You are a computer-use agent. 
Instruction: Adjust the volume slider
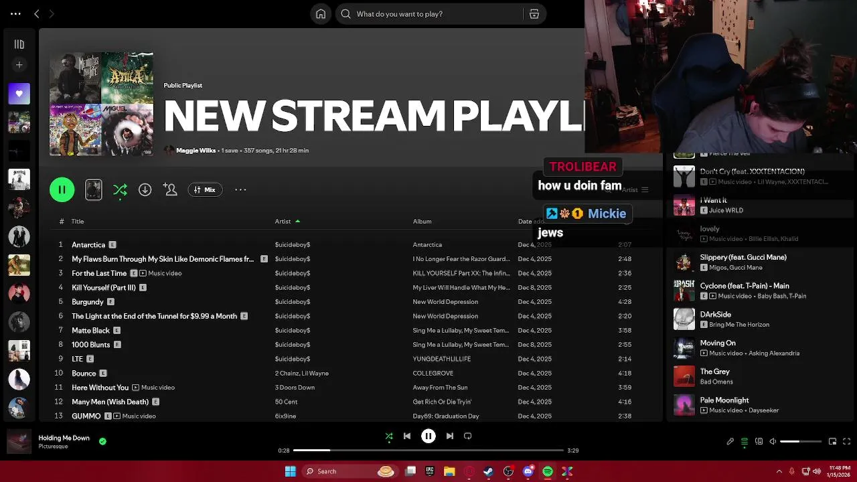[x=801, y=442]
